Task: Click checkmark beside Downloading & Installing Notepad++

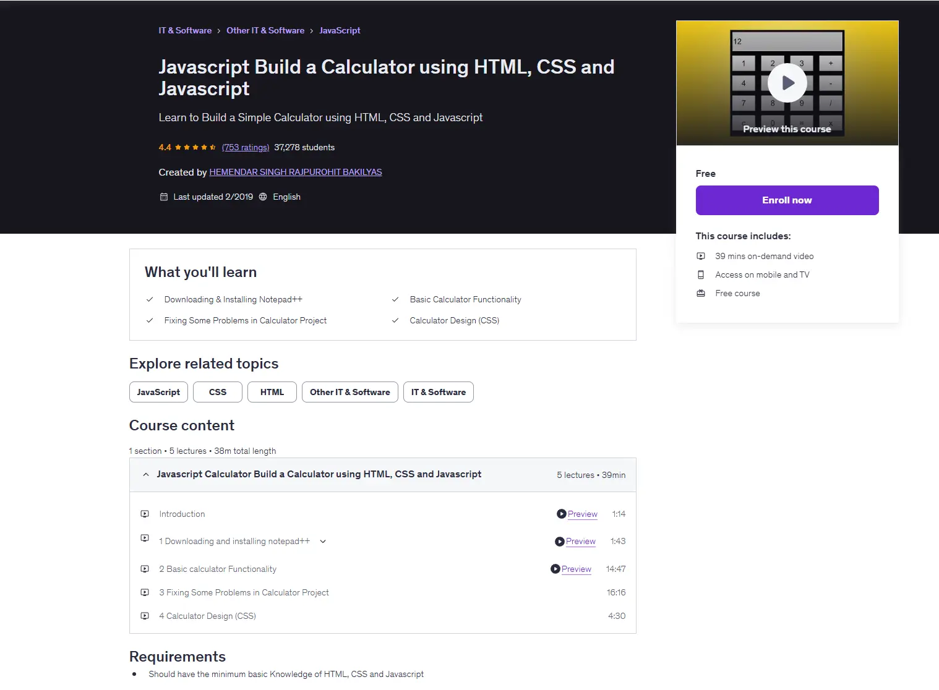Action: 150,299
